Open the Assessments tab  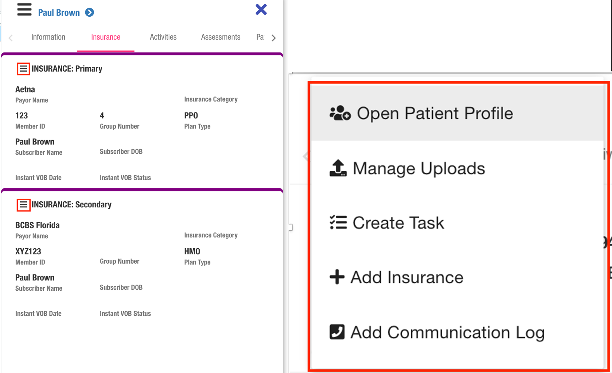click(220, 37)
